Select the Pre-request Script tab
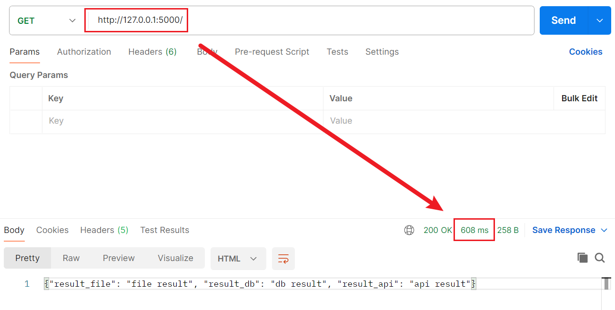The width and height of the screenshot is (615, 310). click(x=272, y=52)
